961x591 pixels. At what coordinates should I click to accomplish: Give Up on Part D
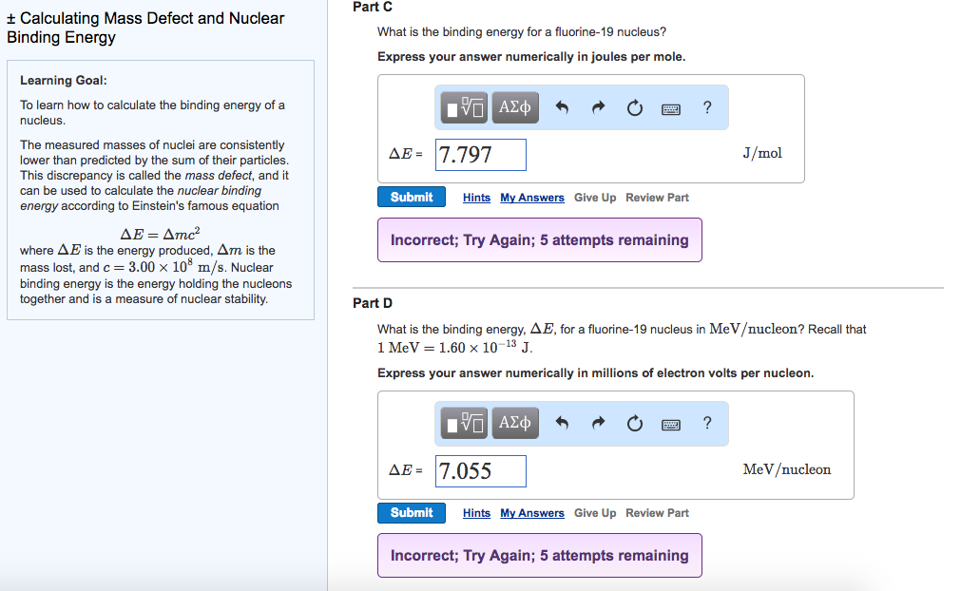point(594,512)
